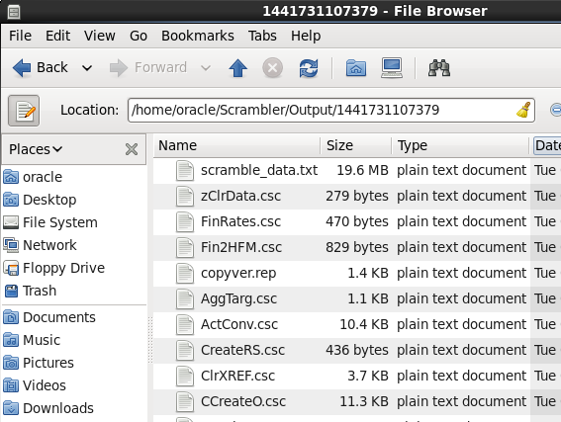561x422 pixels.
Task: Toggle text-based location bar edit button
Action: point(24,111)
